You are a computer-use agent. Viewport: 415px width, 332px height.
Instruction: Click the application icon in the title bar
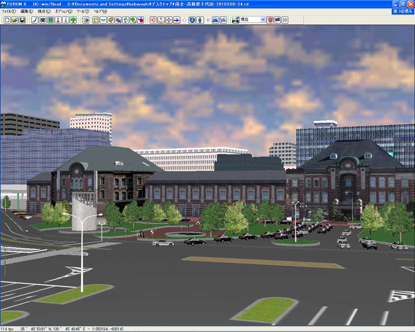click(3, 4)
